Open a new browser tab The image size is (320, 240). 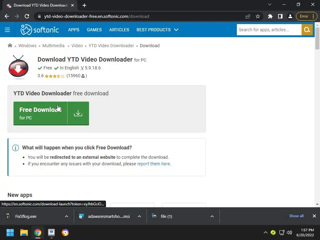point(84,6)
